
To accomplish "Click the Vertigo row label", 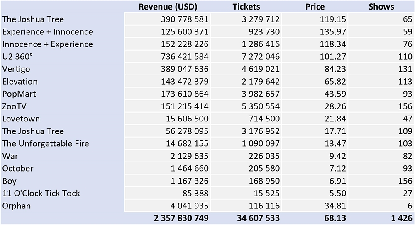I will [x=16, y=69].
